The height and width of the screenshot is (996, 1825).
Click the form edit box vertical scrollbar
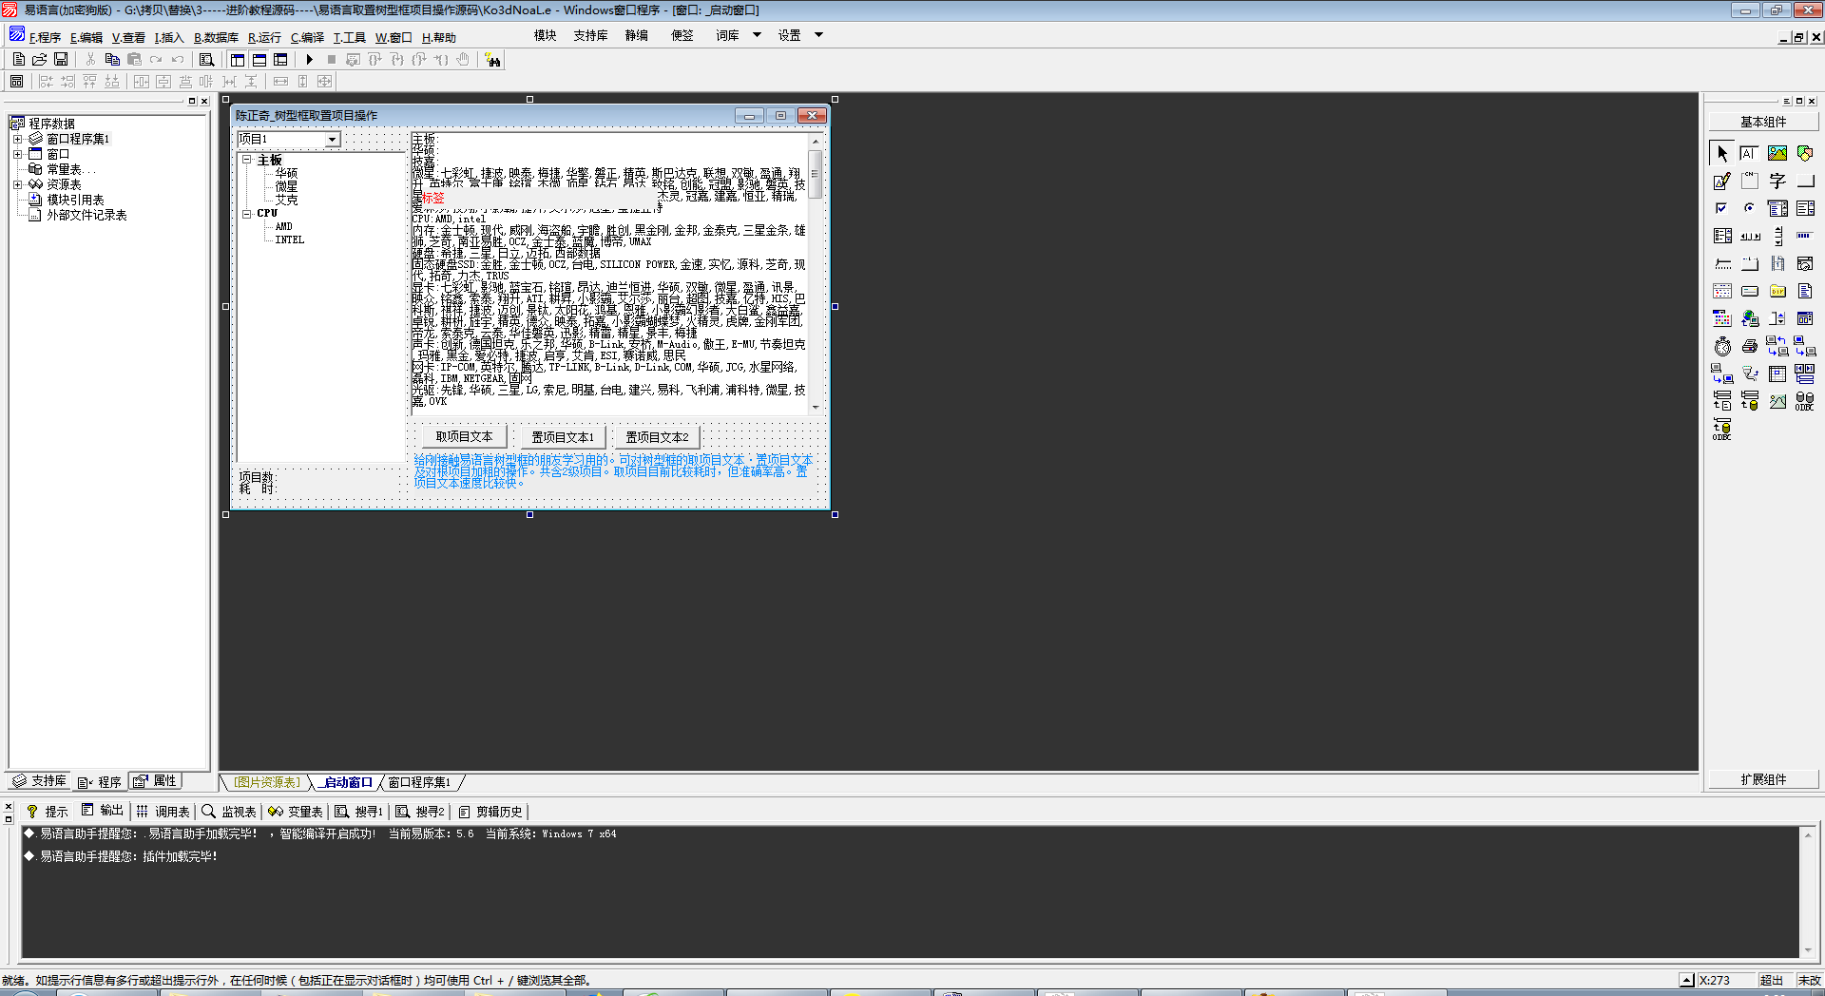816,274
